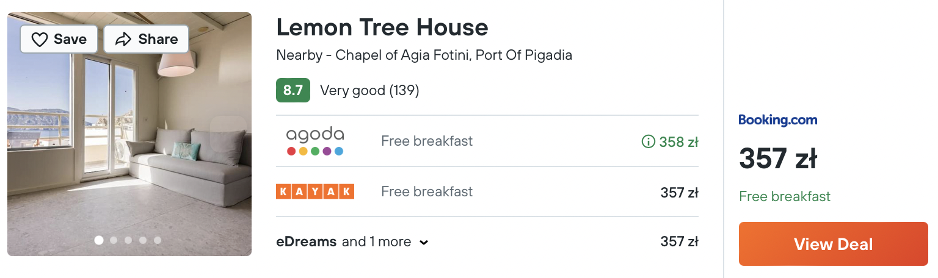Open the info icon beside 358 zł
The image size is (938, 278).
647,142
